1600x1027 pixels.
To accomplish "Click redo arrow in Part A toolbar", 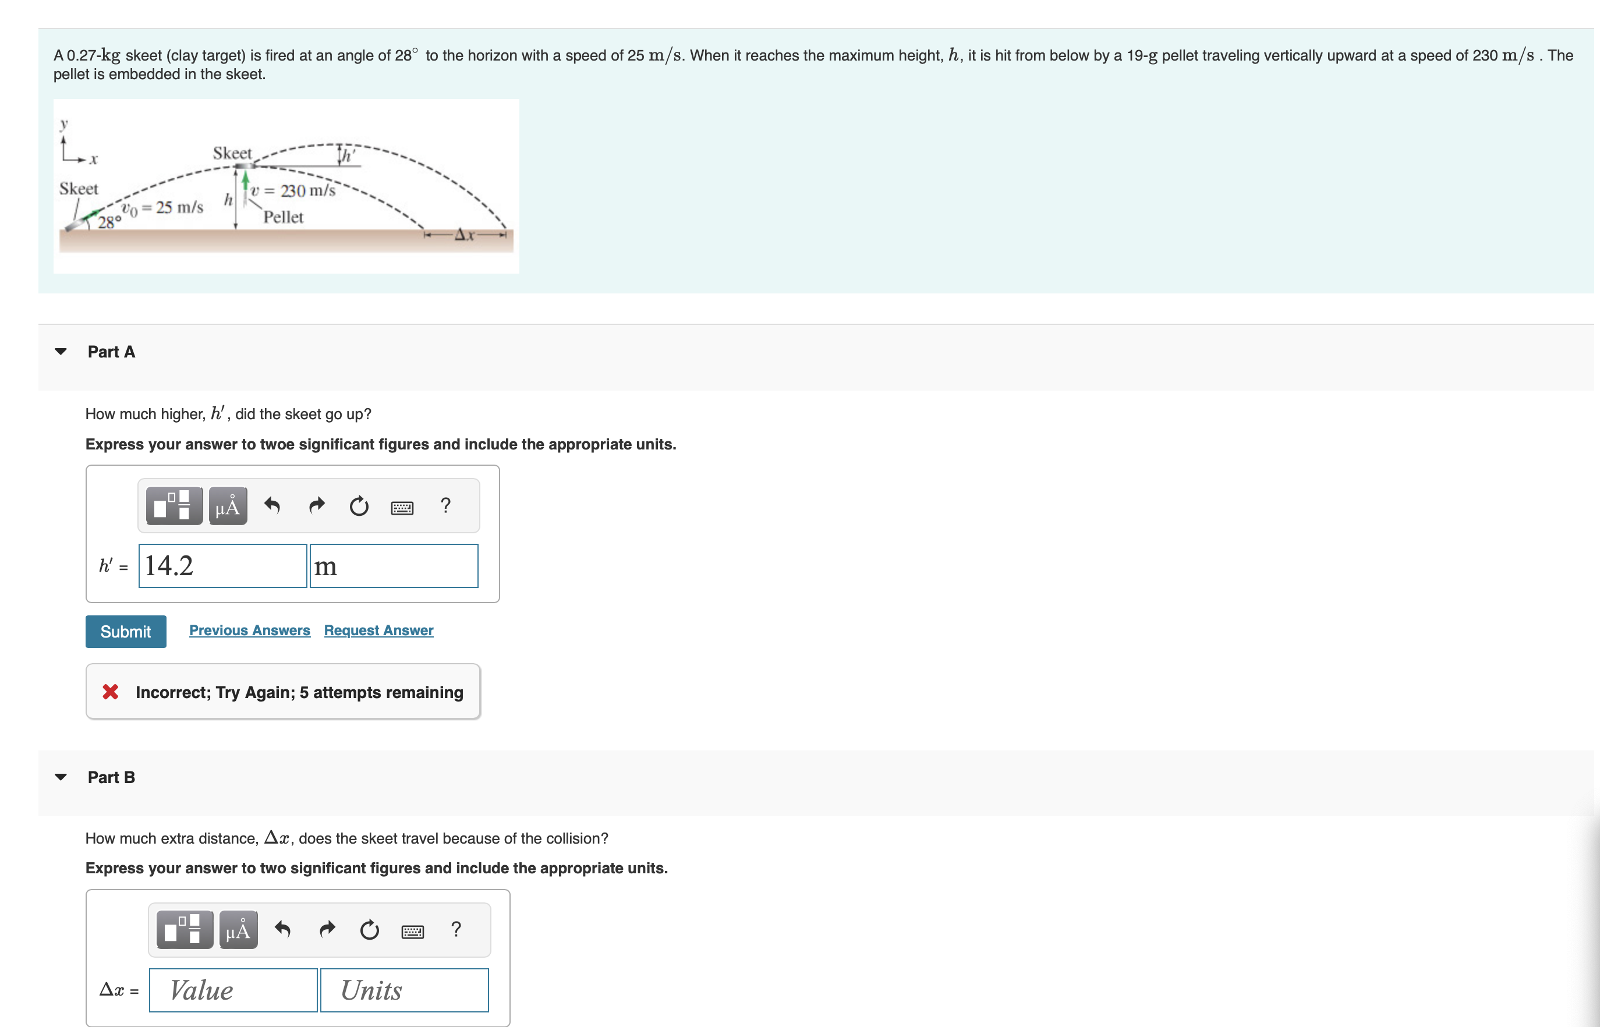I will (317, 506).
